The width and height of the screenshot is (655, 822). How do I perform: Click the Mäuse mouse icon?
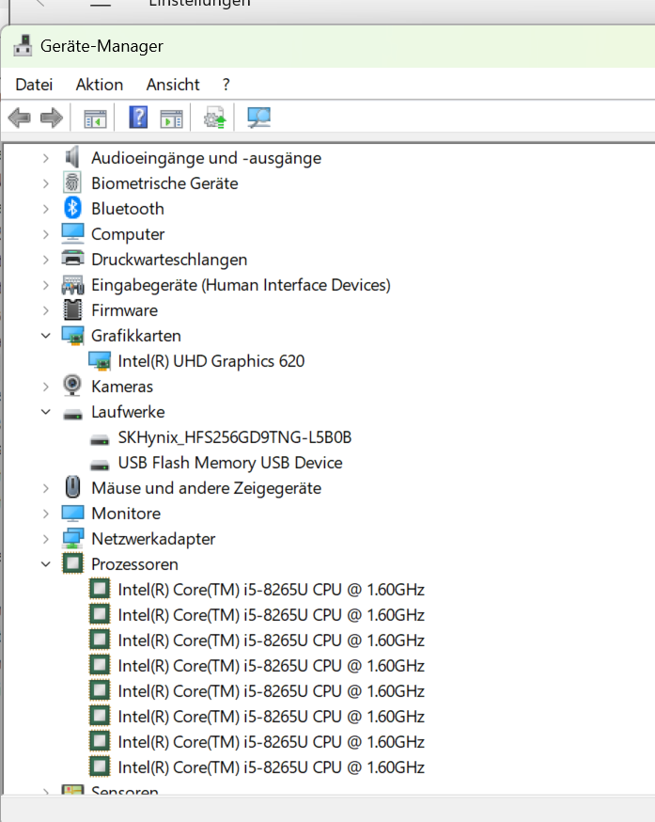point(72,487)
